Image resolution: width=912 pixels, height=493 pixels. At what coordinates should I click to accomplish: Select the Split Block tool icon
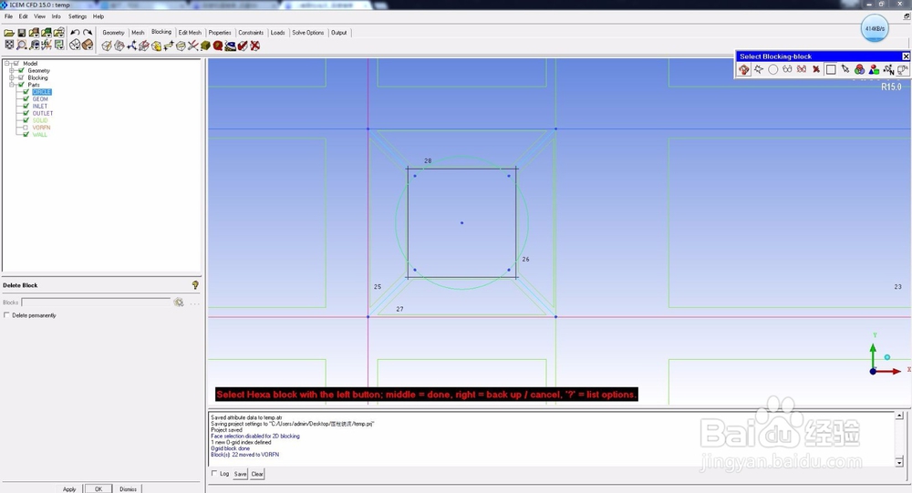[x=119, y=46]
